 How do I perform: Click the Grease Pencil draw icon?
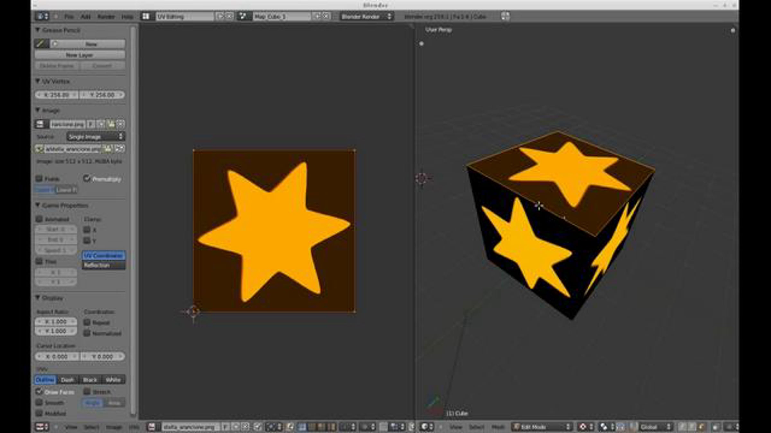coord(41,44)
